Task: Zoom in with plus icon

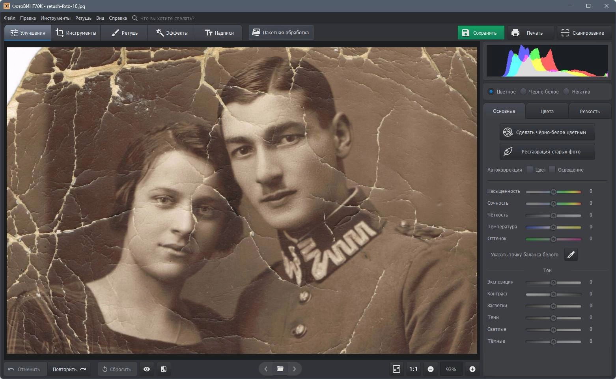Action: [x=472, y=369]
